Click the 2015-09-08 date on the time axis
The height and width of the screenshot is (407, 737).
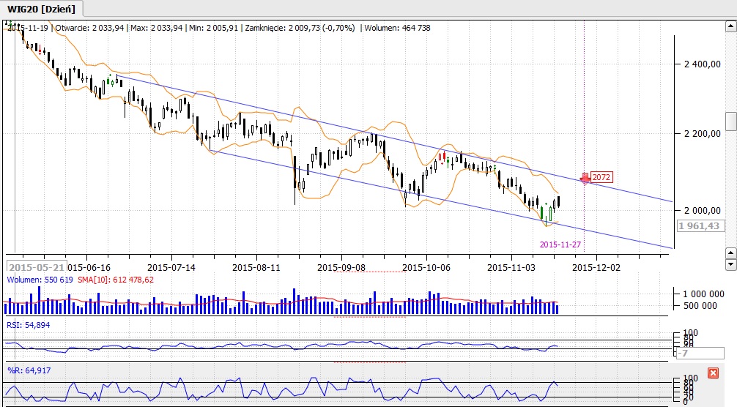(341, 267)
